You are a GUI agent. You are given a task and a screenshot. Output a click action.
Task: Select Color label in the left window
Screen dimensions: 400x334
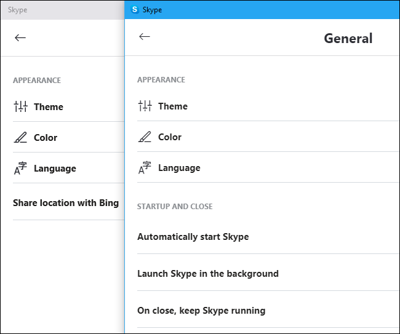(46, 138)
